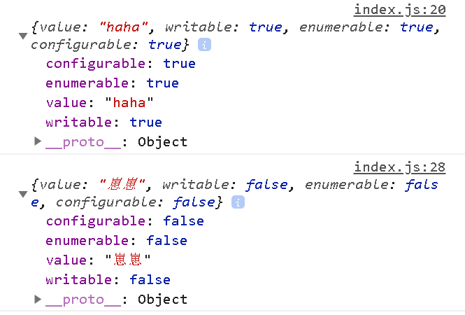
Task: Expand __proto__ of the first object
Action: click(x=38, y=141)
